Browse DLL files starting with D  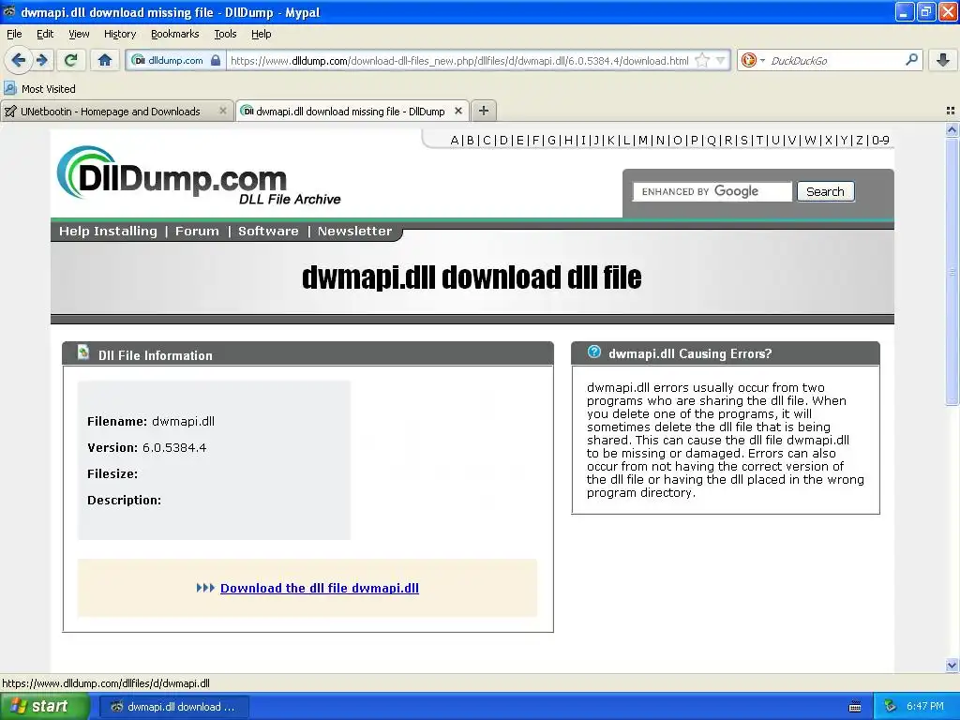click(x=503, y=141)
